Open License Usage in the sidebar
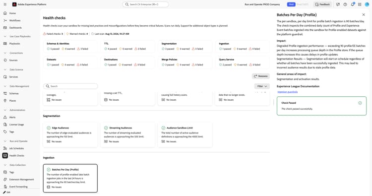372x196 pixels. (16, 125)
